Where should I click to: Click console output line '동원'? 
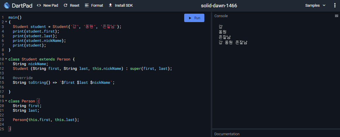point(222,32)
